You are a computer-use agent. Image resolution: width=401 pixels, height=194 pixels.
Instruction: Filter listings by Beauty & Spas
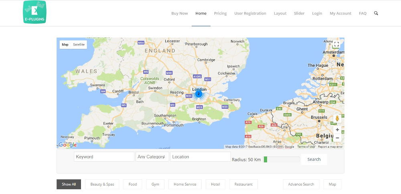(x=102, y=184)
